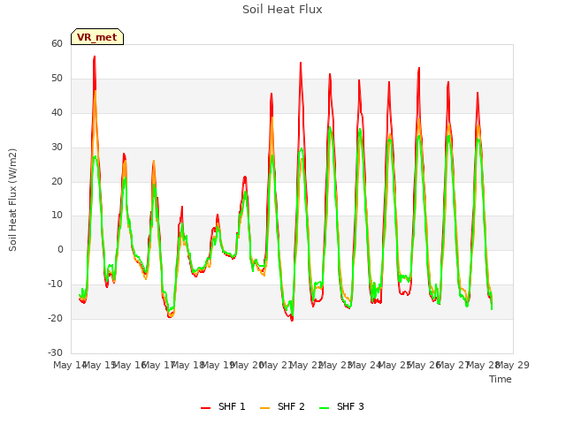Click the -20 y-axis tick label
Screen dimensions: 566x424
pos(55,318)
